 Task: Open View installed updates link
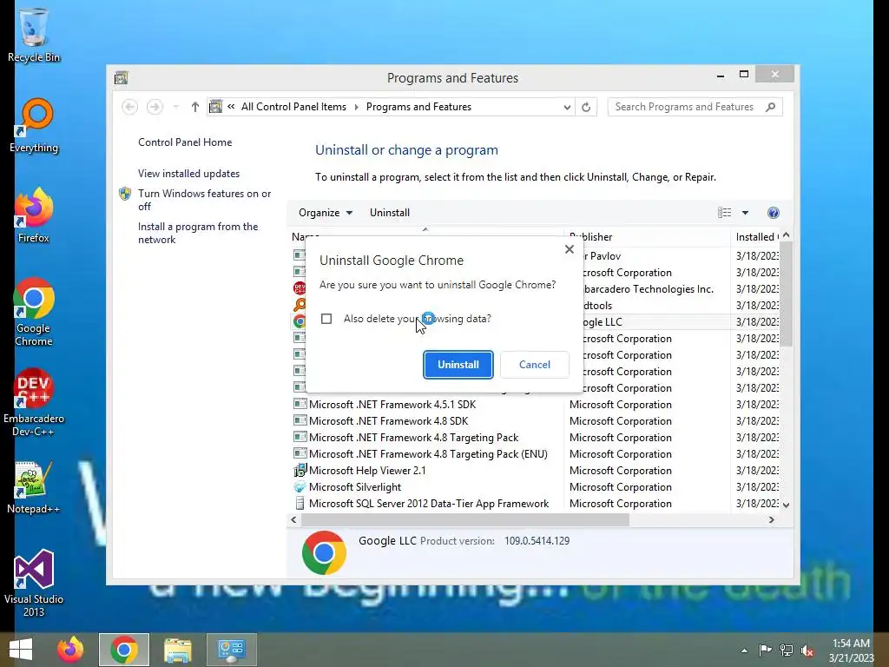pos(188,174)
